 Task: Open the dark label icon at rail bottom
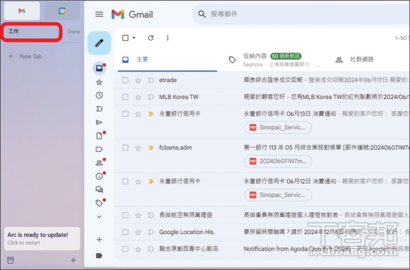99,256
